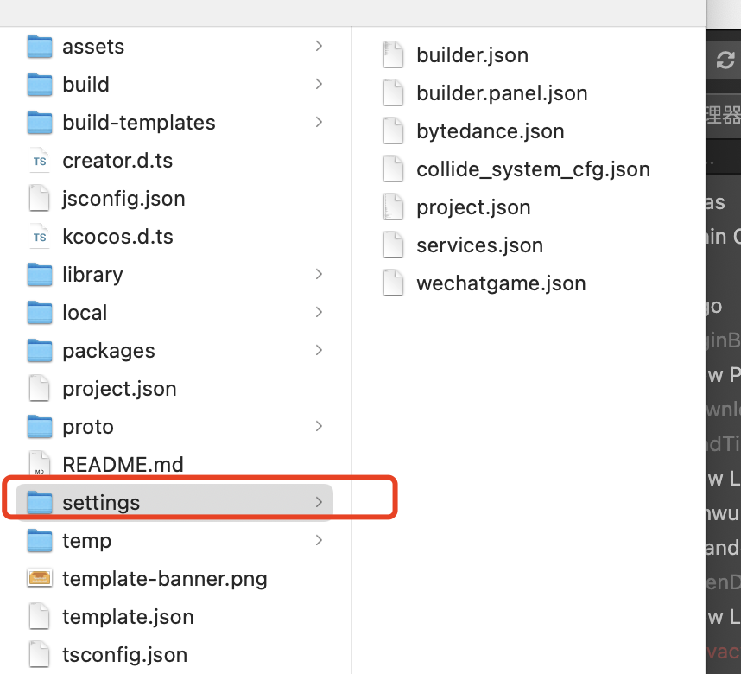Select tsconfig.json file
Screen dimensions: 741x674
(x=124, y=655)
